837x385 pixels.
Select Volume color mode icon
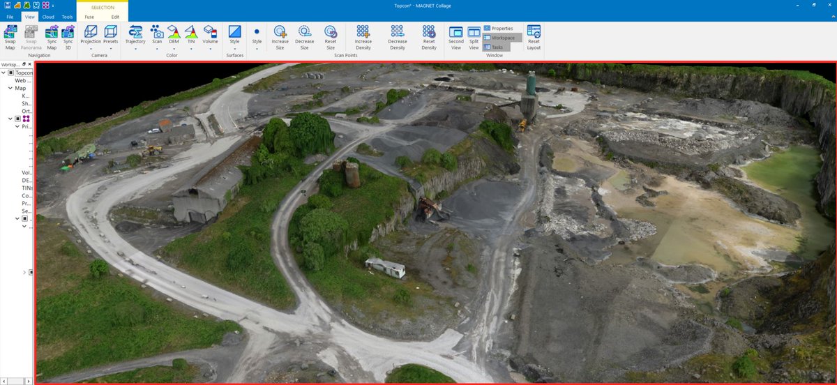tap(210, 31)
